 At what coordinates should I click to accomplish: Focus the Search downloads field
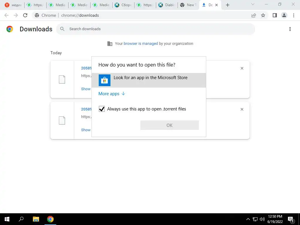[156, 29]
